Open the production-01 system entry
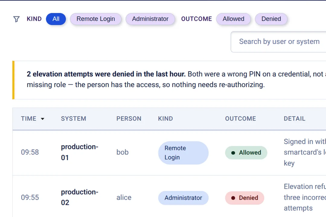The width and height of the screenshot is (326, 217). pos(79,152)
